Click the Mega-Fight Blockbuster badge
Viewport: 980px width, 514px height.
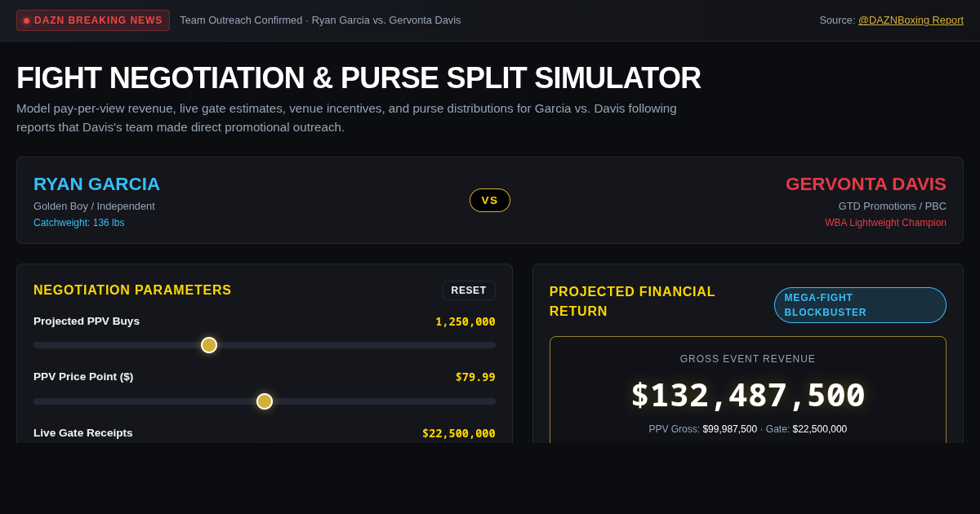pos(860,305)
